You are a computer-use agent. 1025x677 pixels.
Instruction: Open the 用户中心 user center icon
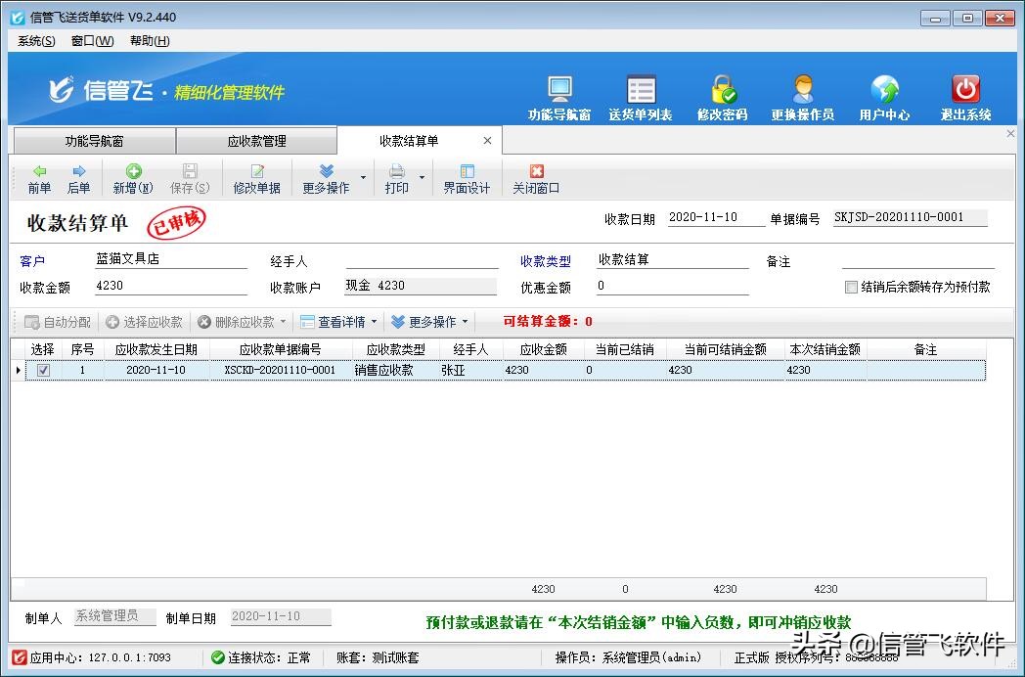click(x=883, y=93)
